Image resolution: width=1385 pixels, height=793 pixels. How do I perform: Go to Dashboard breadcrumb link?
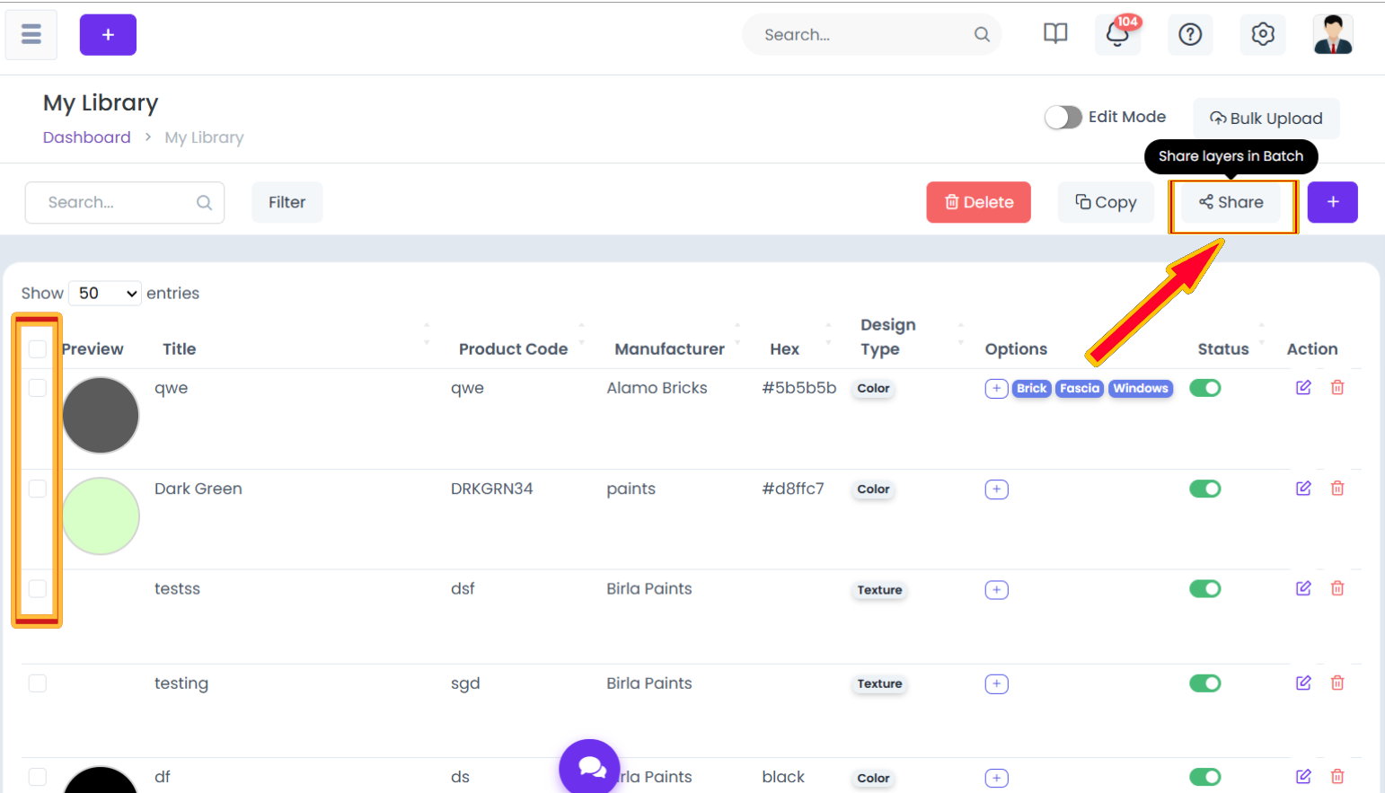(86, 137)
